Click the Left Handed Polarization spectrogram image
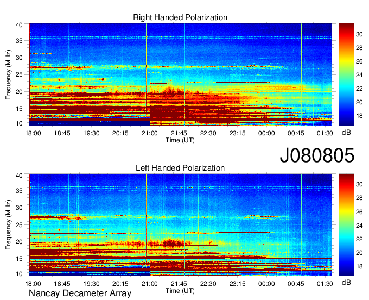This screenshot has width=369, height=300. pos(180,225)
